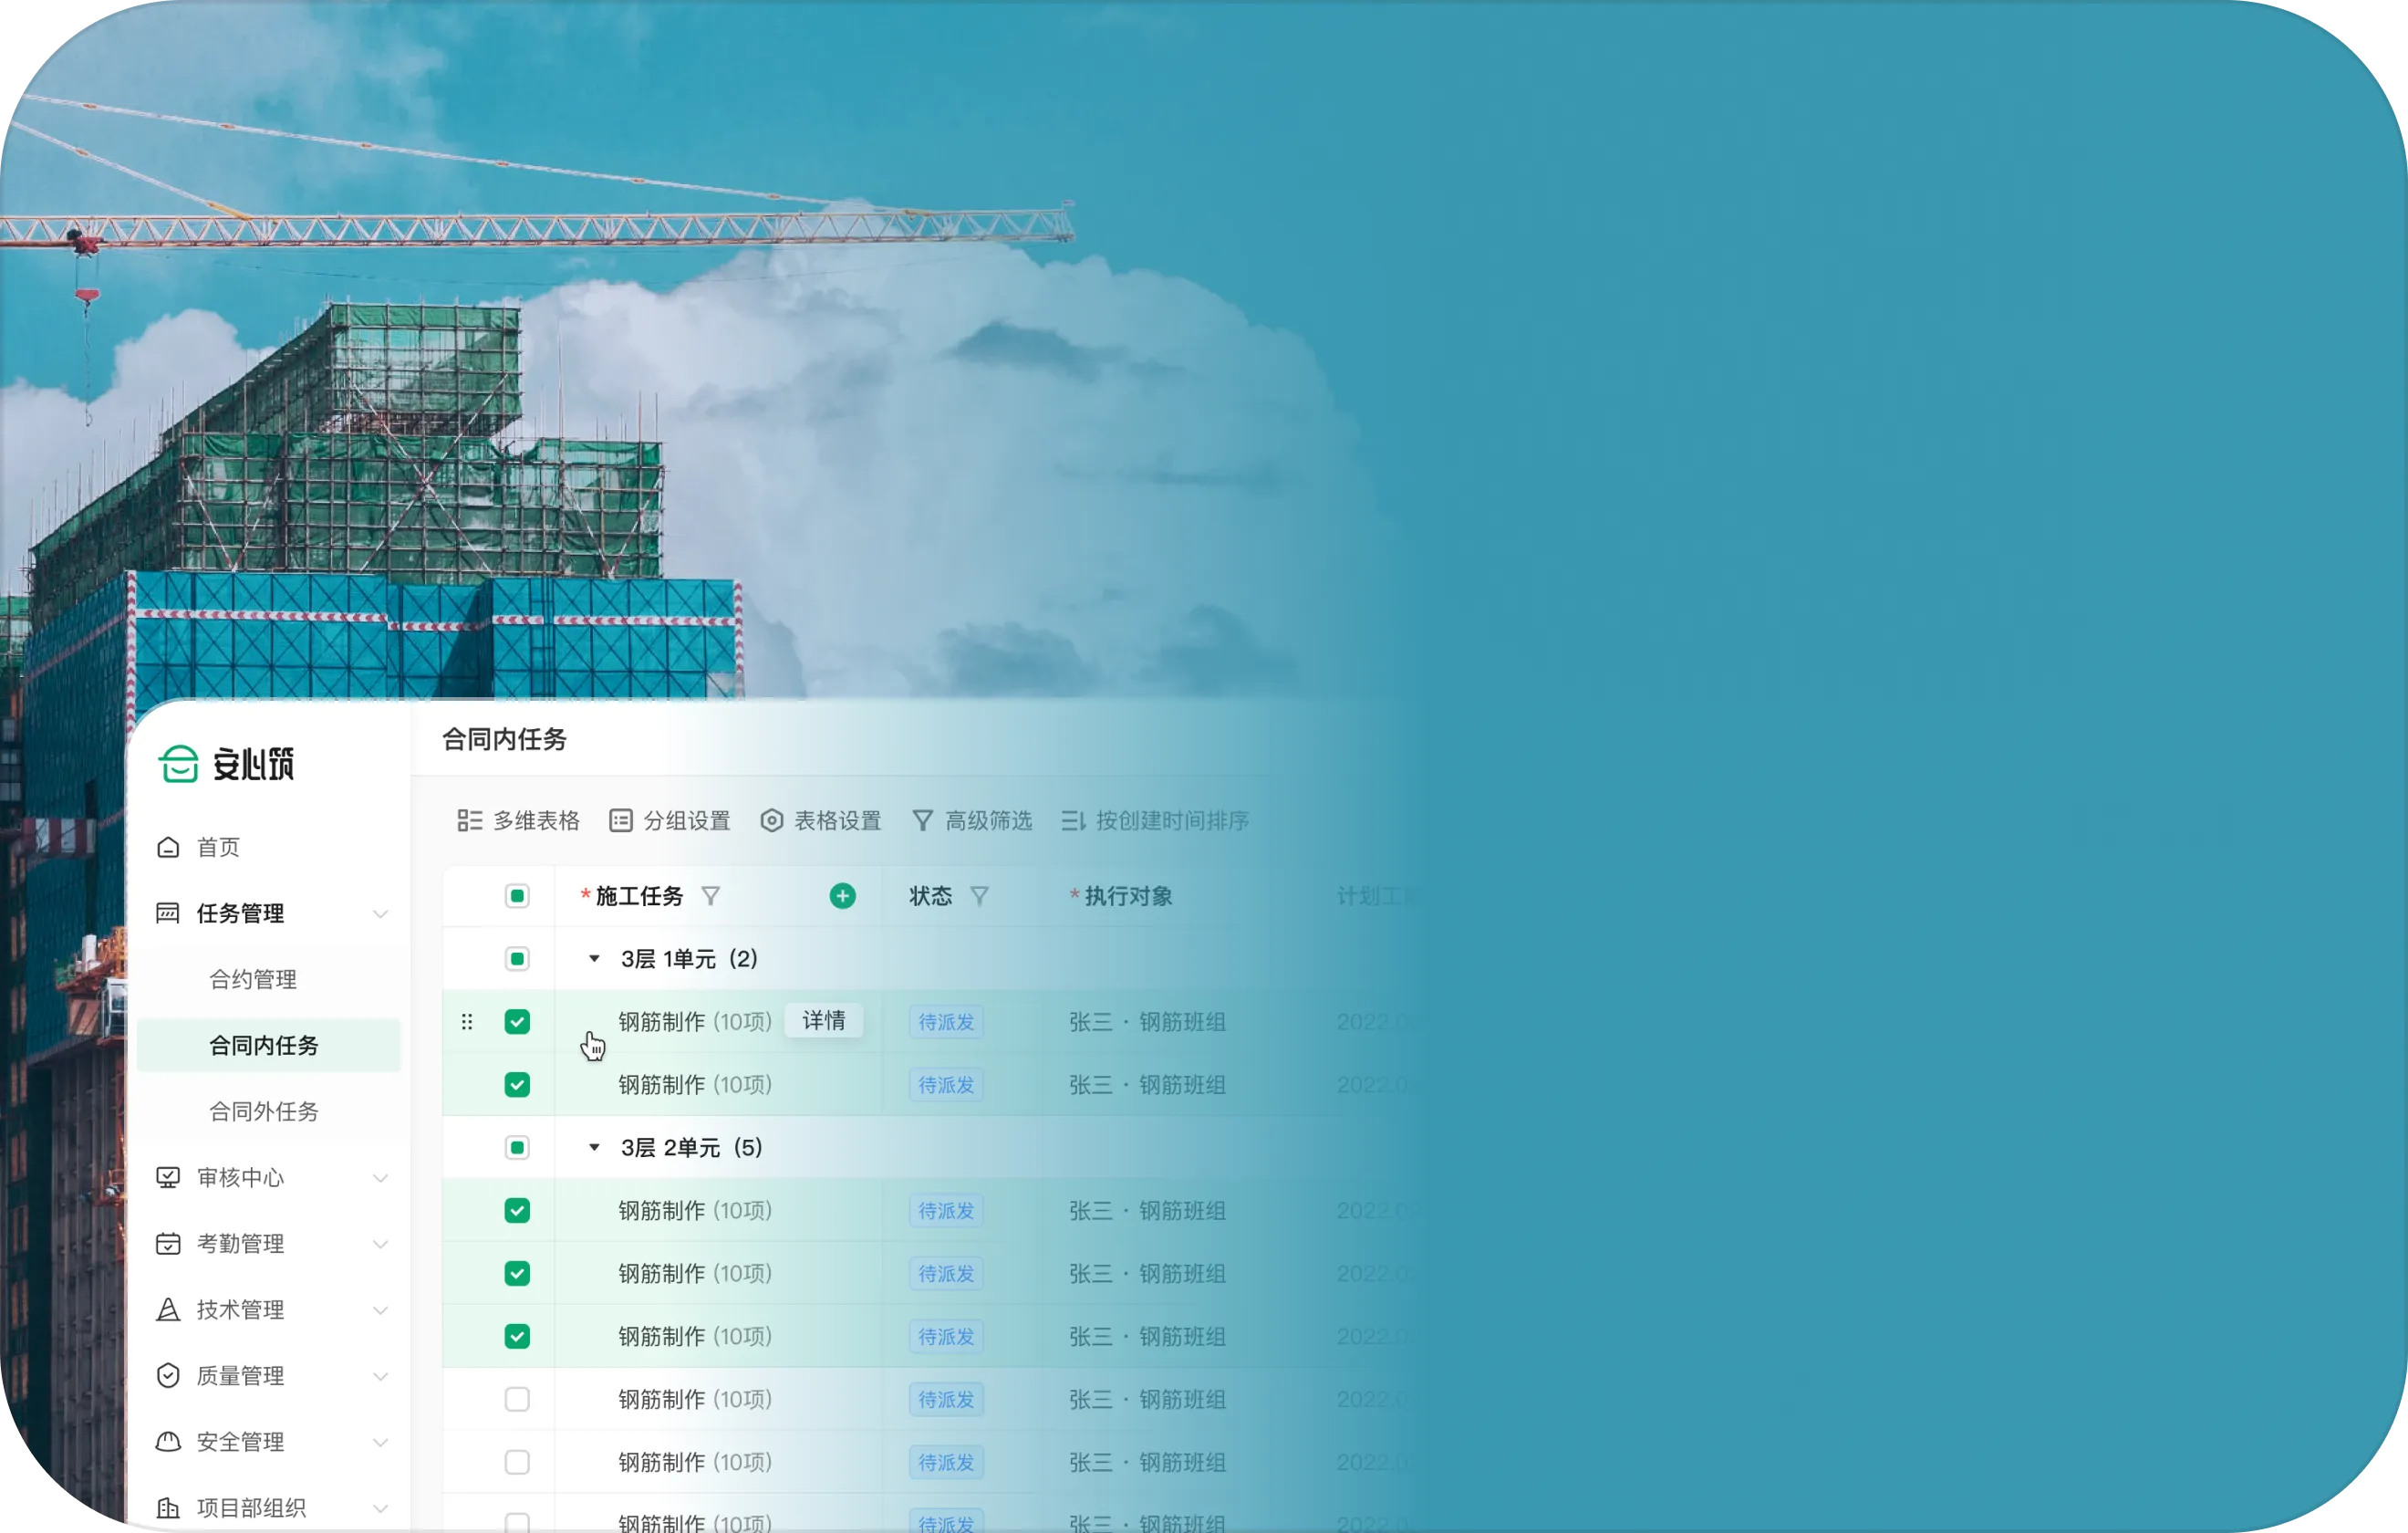Open the 首页 home icon
Screen dimensions: 2408x1533
[168, 848]
